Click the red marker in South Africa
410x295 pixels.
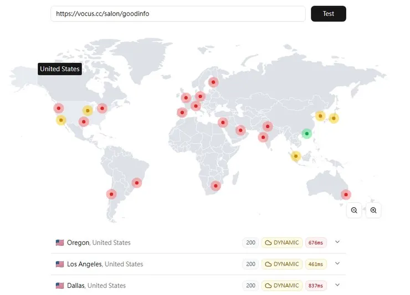(216, 186)
